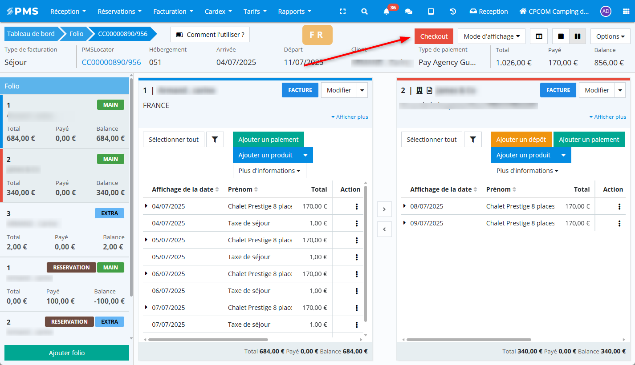The width and height of the screenshot is (635, 365).
Task: Click the PMSLocator CC00000890/956 link
Action: click(111, 62)
